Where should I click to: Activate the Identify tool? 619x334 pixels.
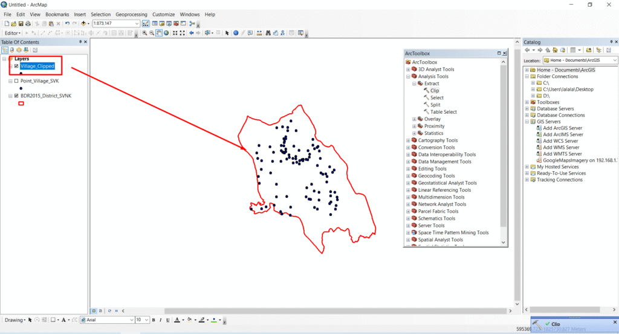(236, 33)
